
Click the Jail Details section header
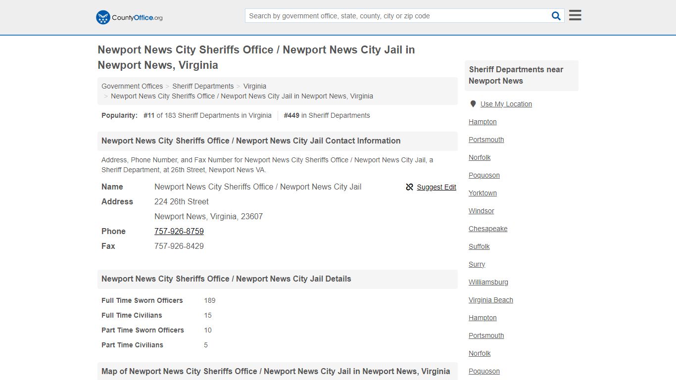pyautogui.click(x=278, y=279)
